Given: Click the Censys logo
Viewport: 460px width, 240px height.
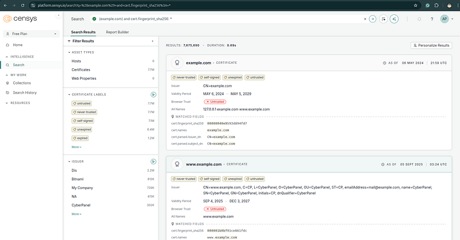Looking at the screenshot, I should 20,19.
